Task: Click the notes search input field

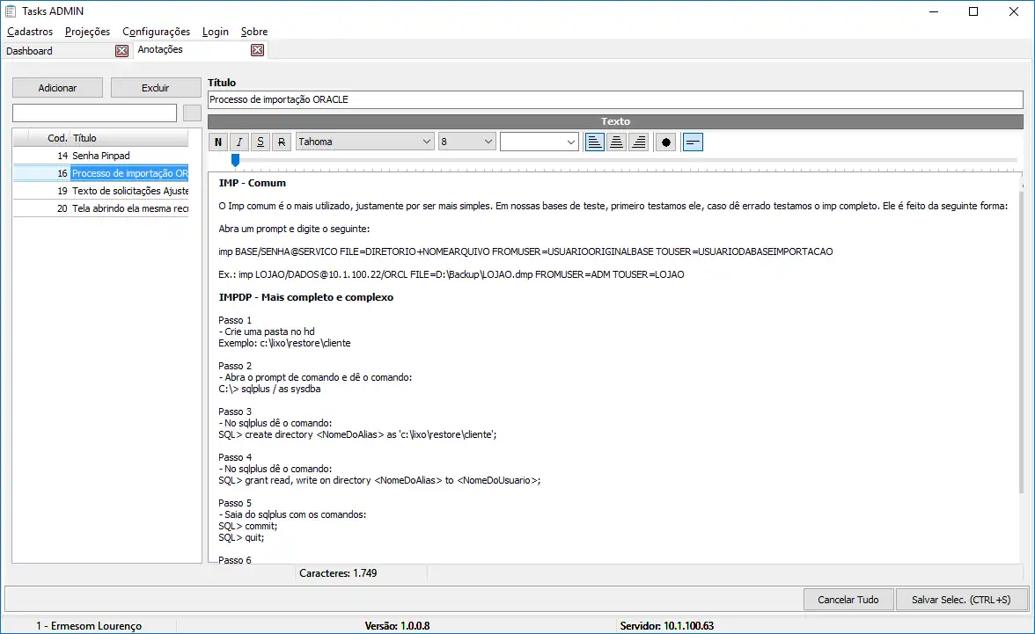Action: pyautogui.click(x=94, y=113)
